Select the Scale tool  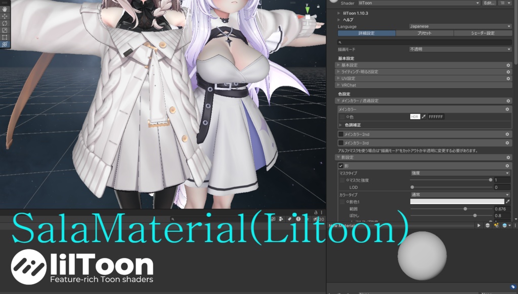(x=5, y=30)
